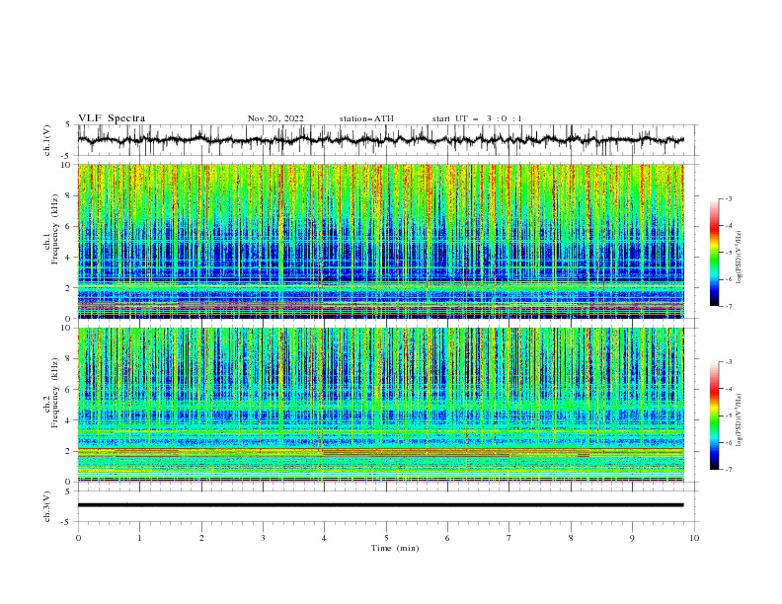Click the "8" kHz tick on ch.1 axis
Image resolution: width=782 pixels, height=604 pixels.
click(x=69, y=195)
